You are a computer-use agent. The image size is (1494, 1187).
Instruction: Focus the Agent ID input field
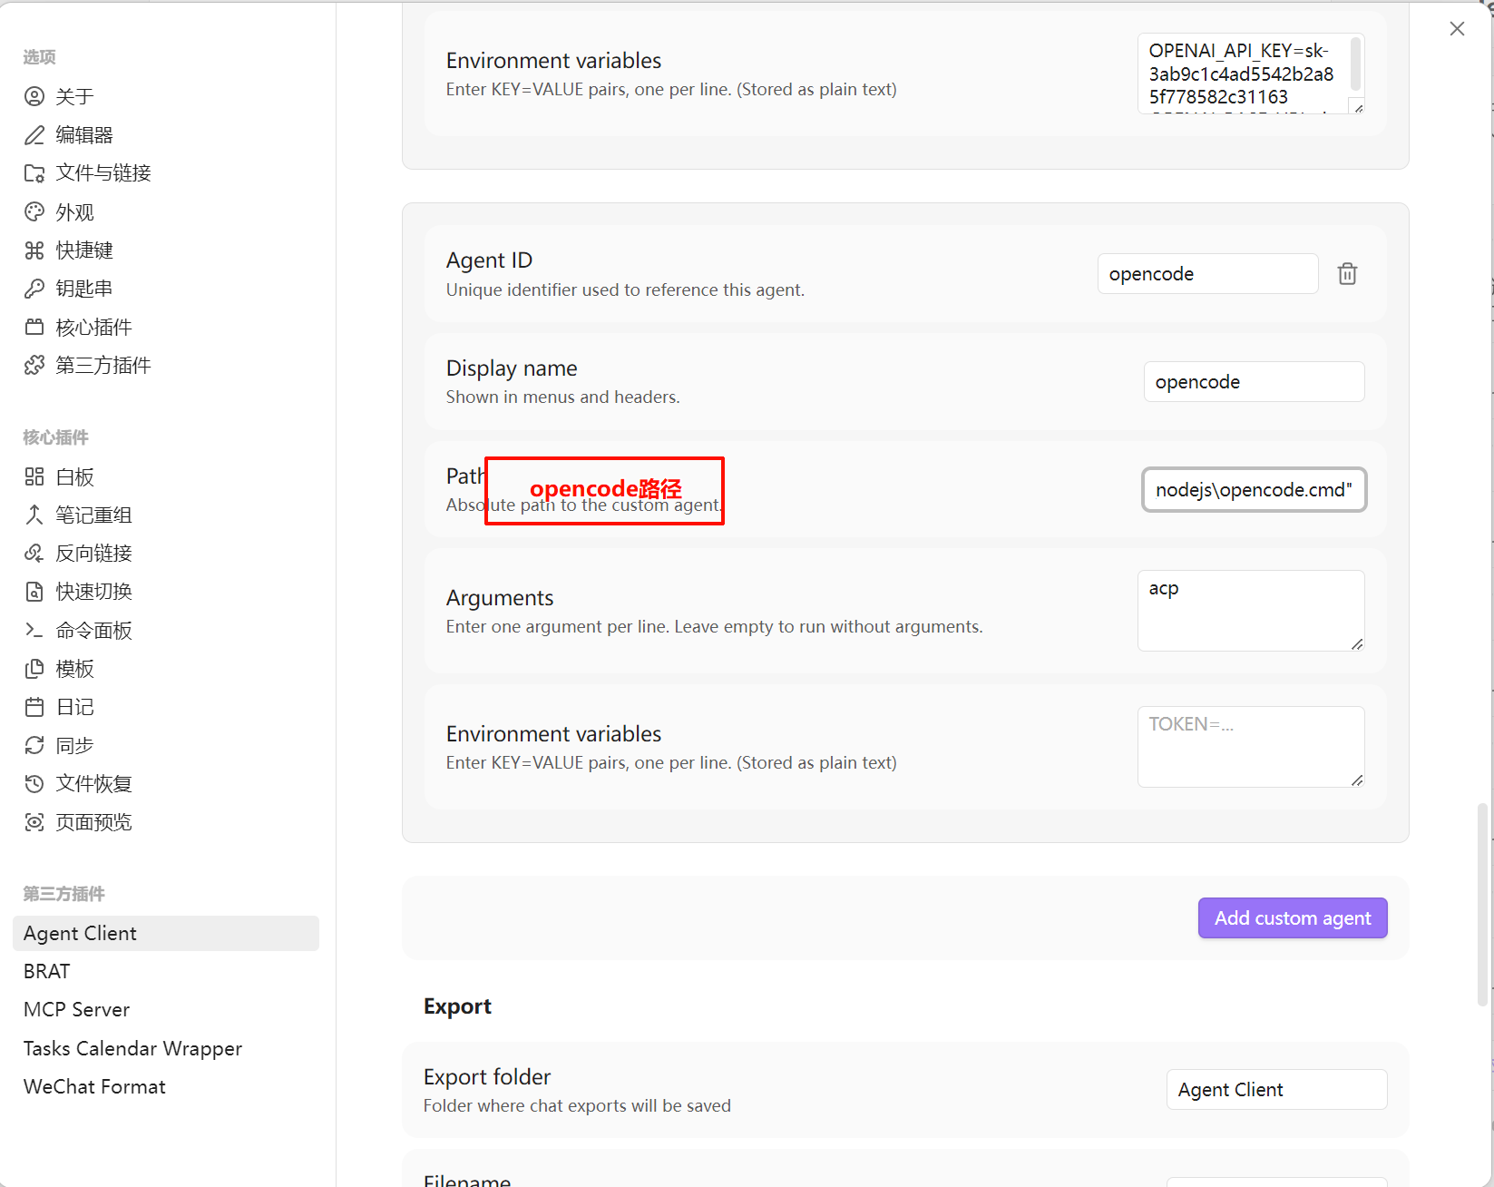tap(1207, 273)
